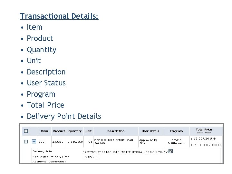Click the Description column header
This screenshot has width=232, height=174.
tap(116, 131)
